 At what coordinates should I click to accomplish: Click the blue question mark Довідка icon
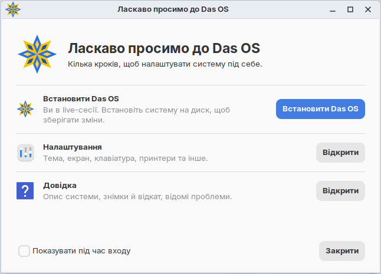[x=25, y=191]
